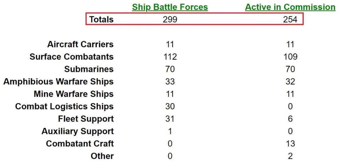Select the 13 Combatant Craft value
This screenshot has height=162, width=339.
290,144
